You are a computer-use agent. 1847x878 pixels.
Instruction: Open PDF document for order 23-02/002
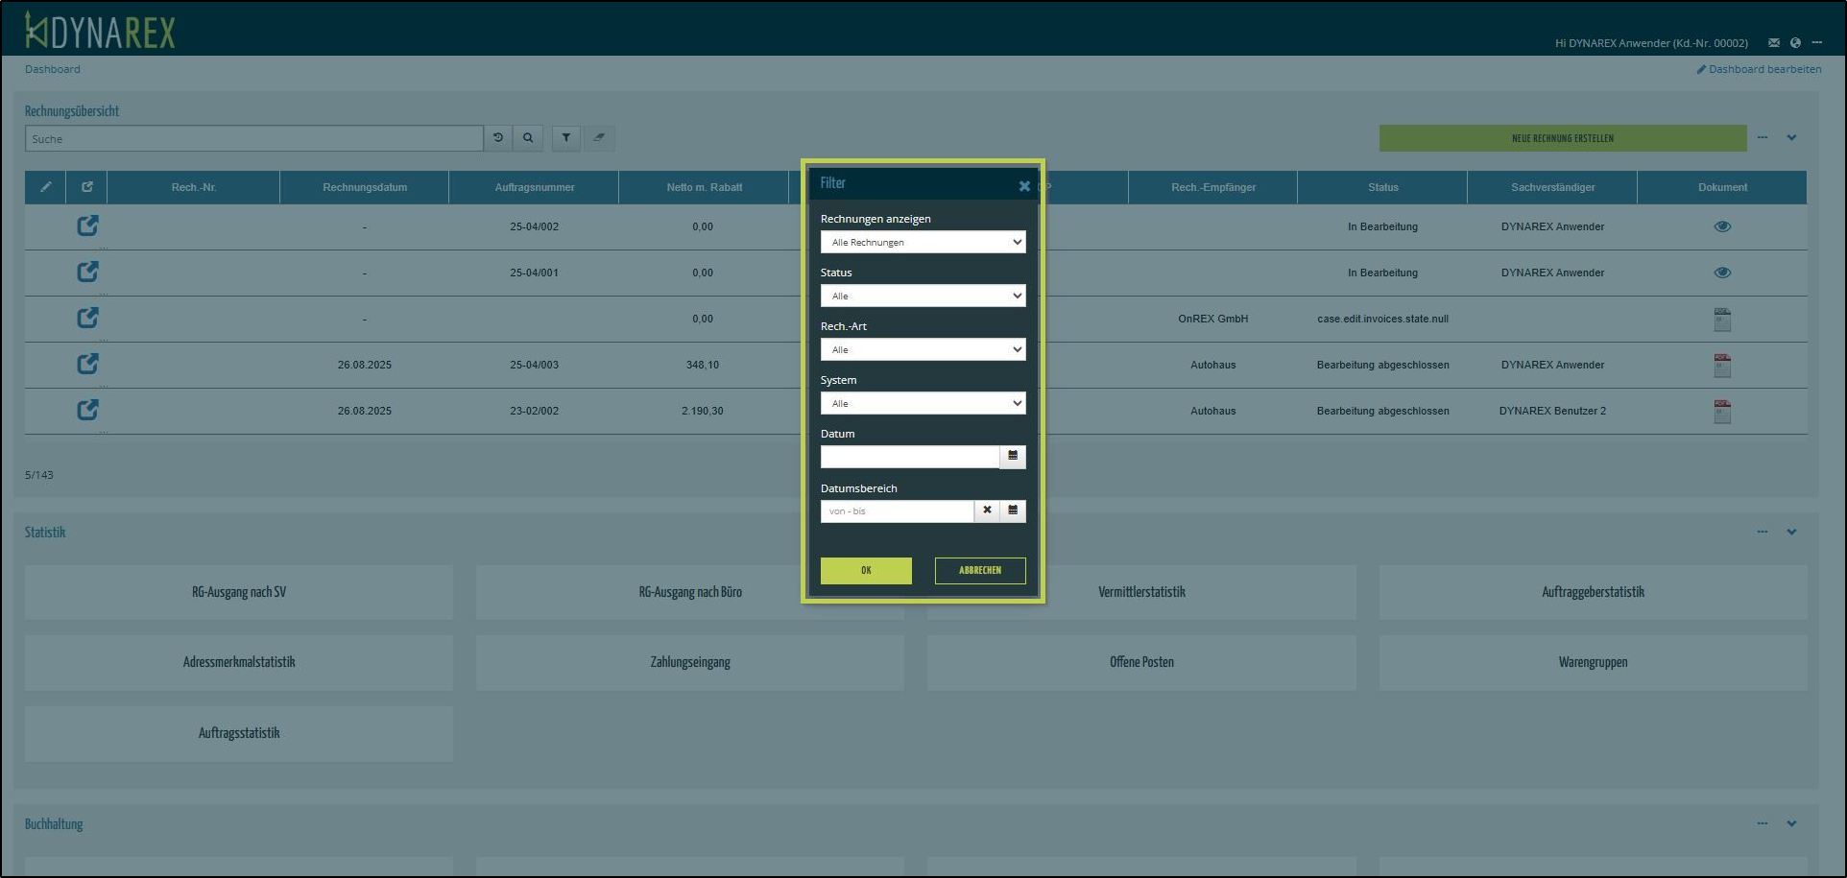(1722, 412)
